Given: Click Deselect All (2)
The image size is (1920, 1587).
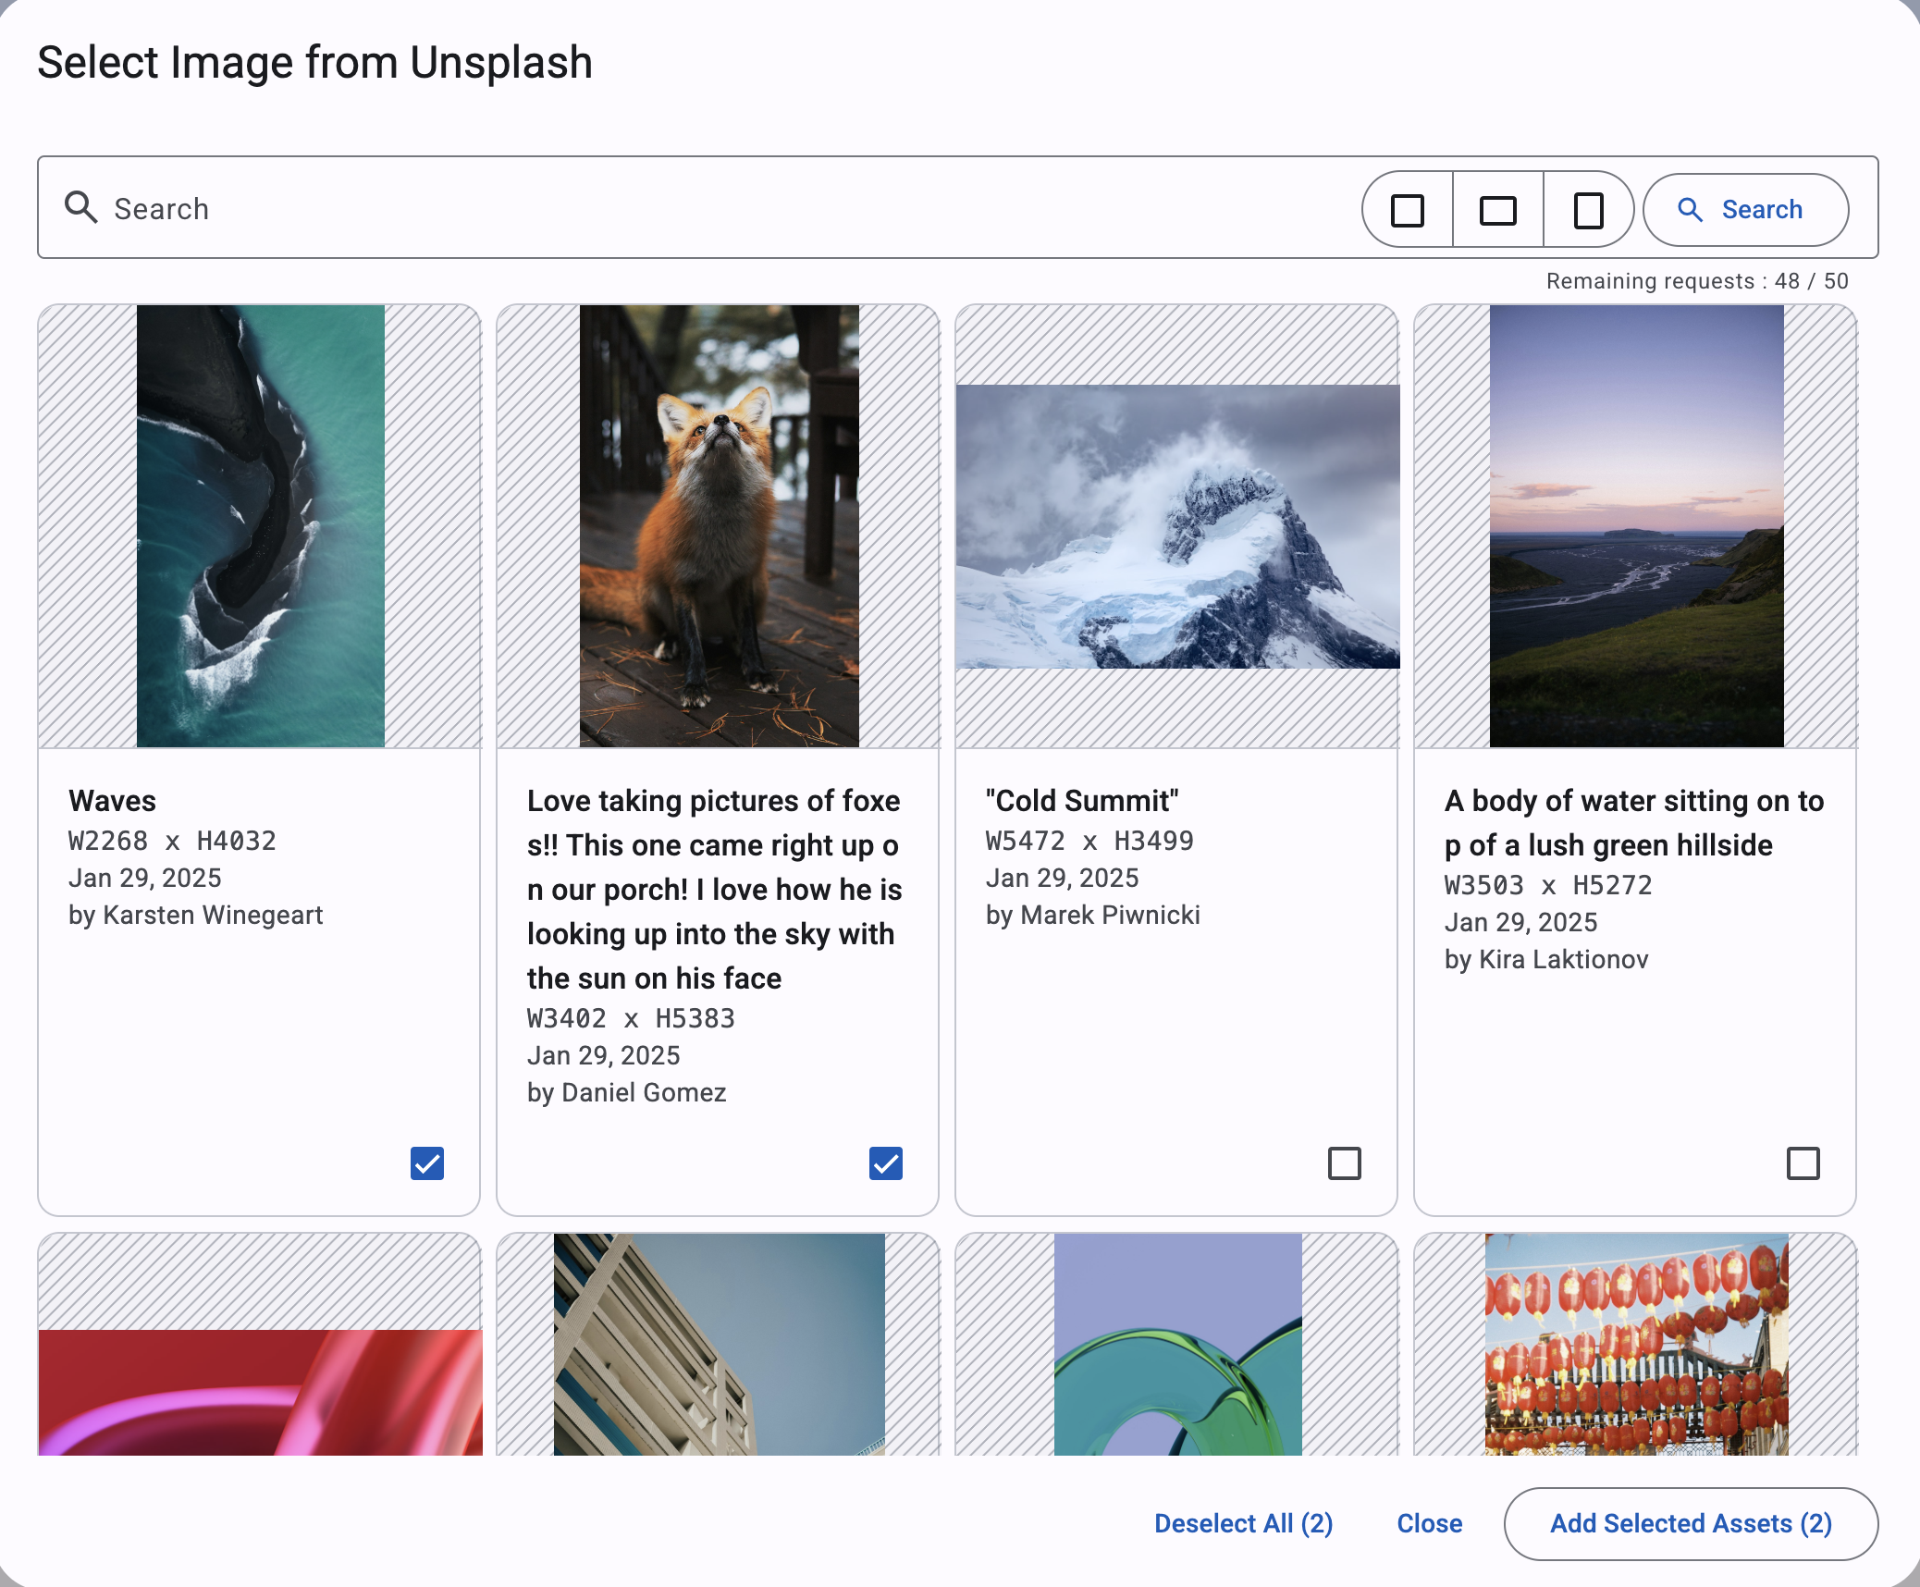Looking at the screenshot, I should 1244,1523.
